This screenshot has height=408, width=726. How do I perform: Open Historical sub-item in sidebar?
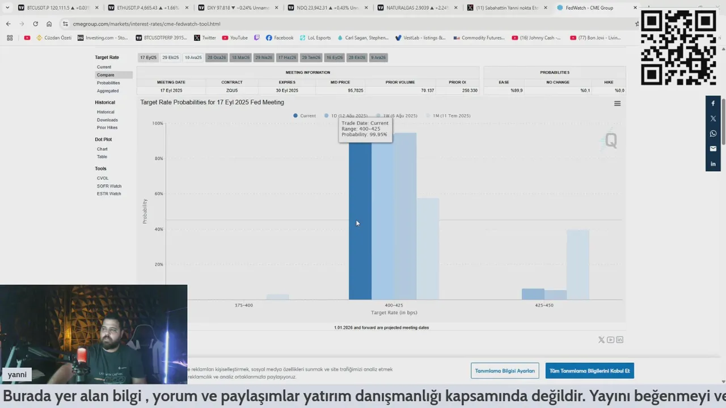click(105, 112)
